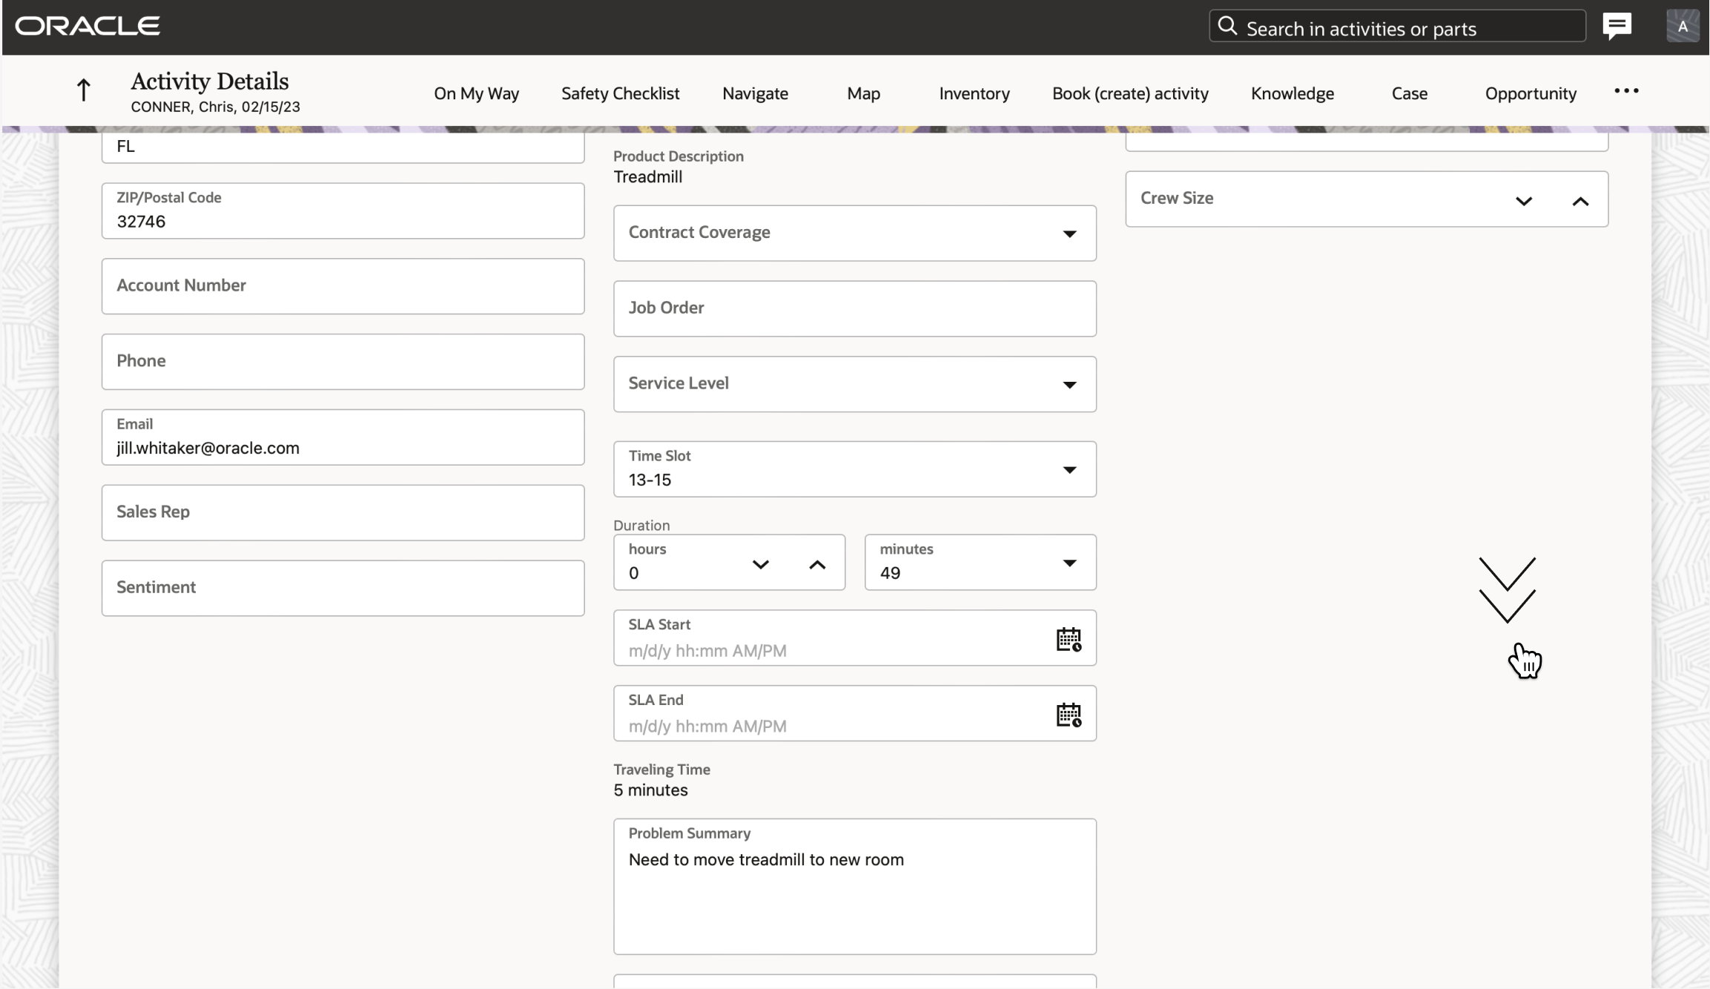Click the user avatar icon
Image resolution: width=1710 pixels, height=989 pixels.
1683,26
